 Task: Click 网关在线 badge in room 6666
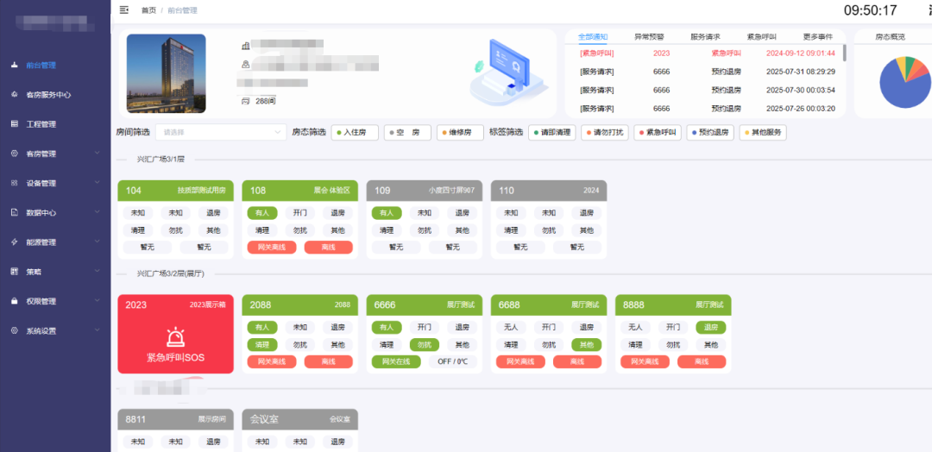396,361
